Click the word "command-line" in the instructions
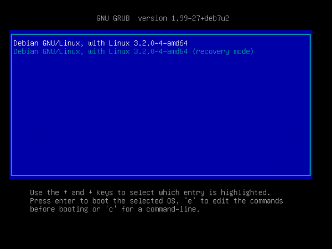 pos(171,209)
